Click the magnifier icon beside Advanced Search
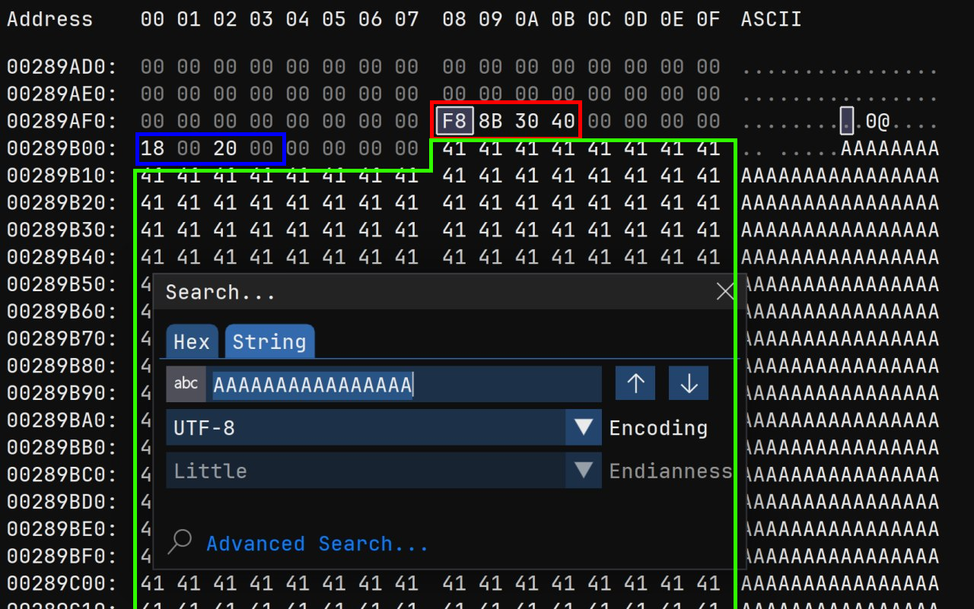 [180, 543]
